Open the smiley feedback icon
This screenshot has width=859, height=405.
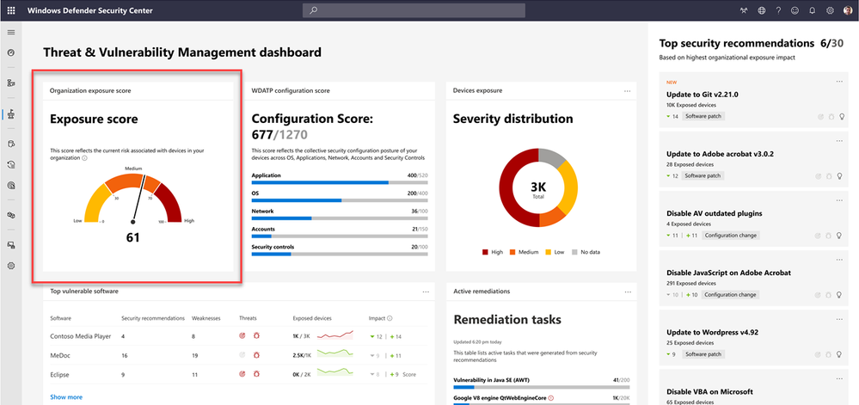tap(795, 10)
